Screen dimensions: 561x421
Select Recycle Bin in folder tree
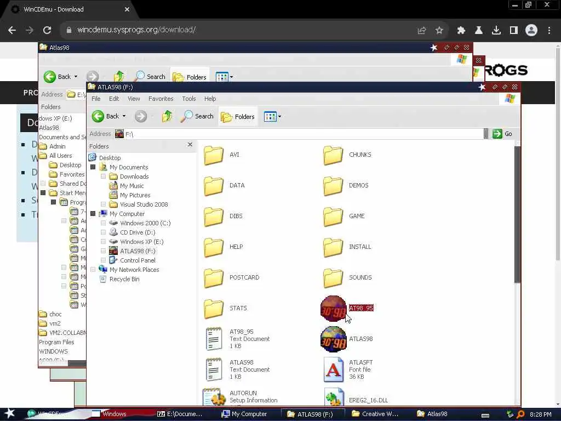124,279
